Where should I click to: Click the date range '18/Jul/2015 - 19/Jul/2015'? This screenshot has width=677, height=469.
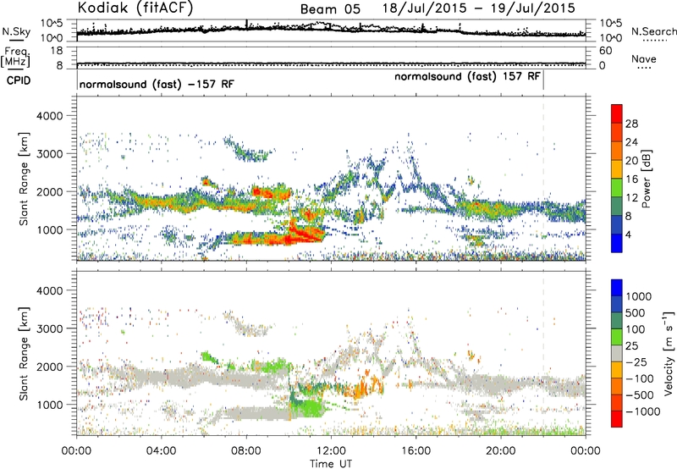478,8
